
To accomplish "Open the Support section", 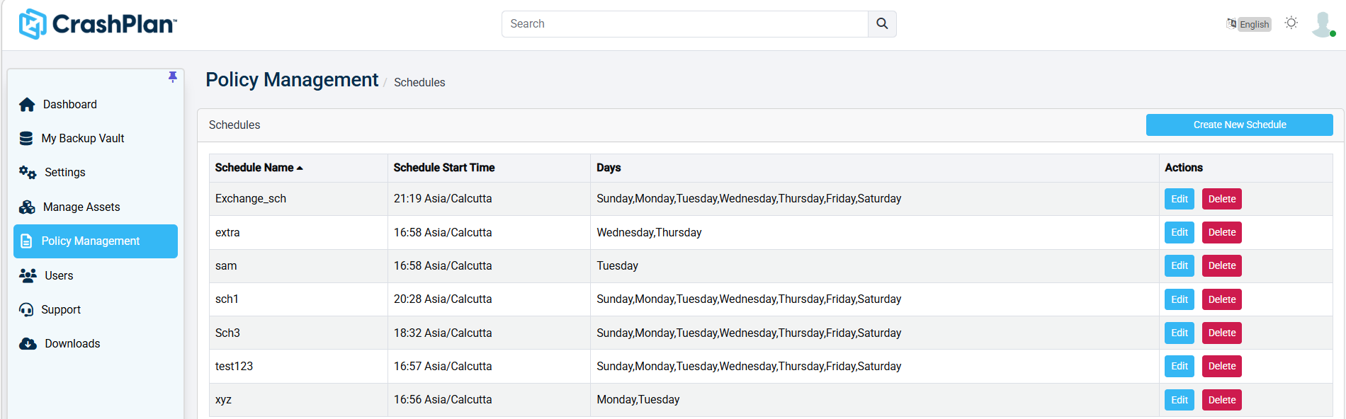I will click(x=96, y=310).
